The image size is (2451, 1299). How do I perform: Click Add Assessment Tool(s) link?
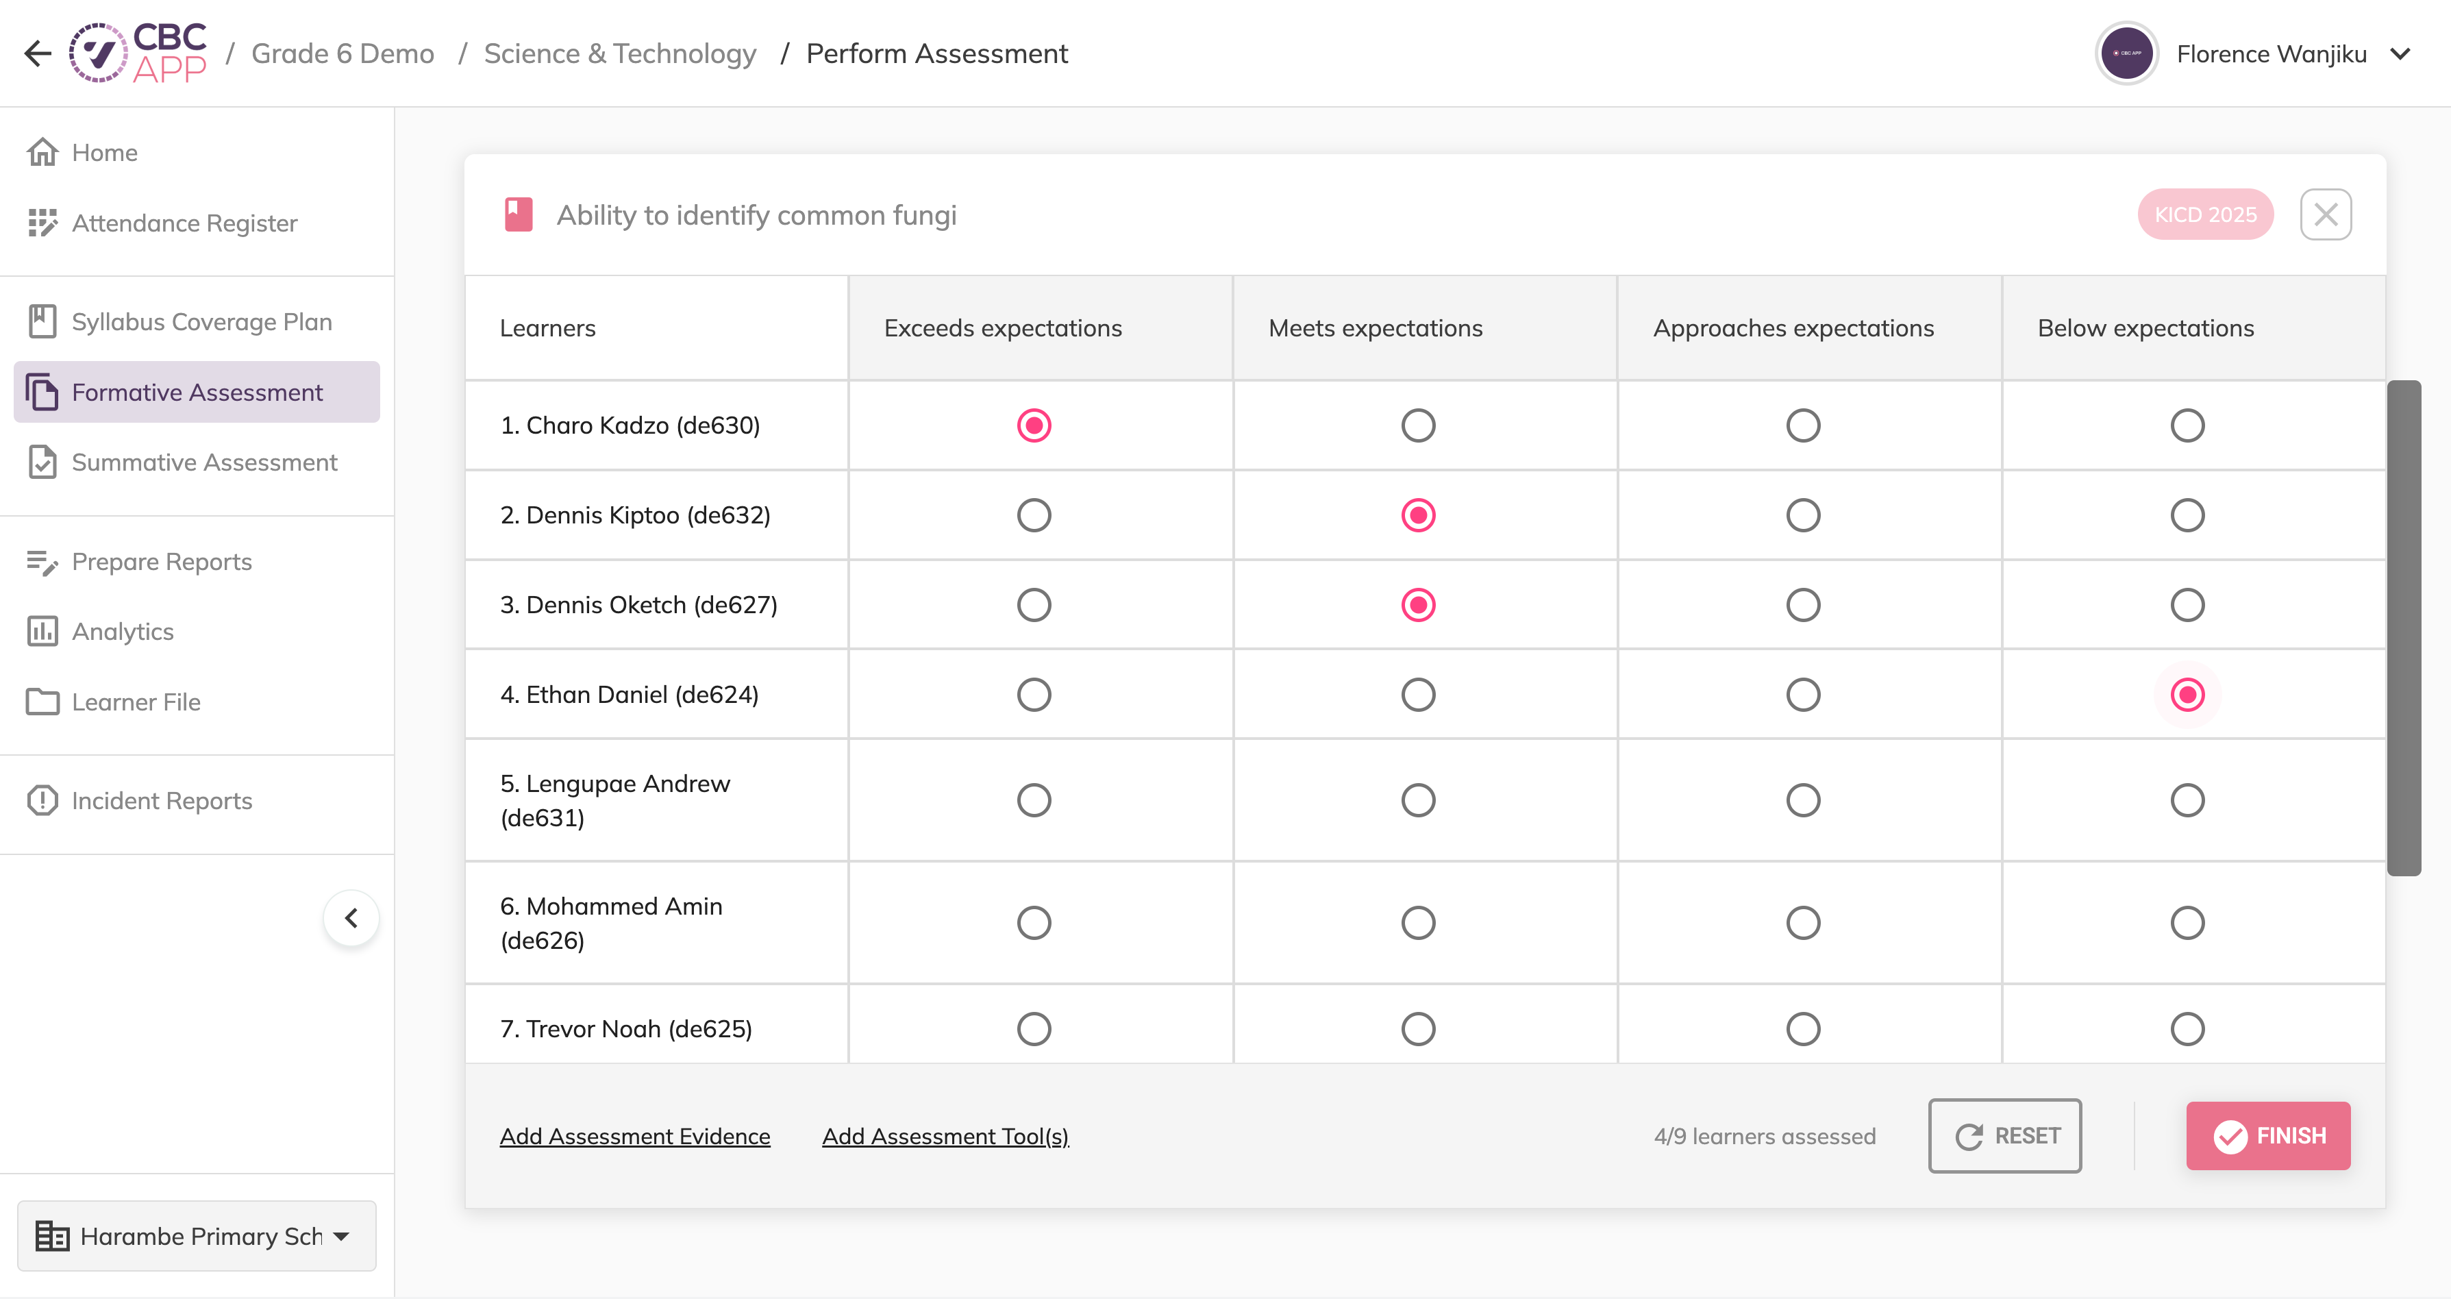pos(946,1136)
